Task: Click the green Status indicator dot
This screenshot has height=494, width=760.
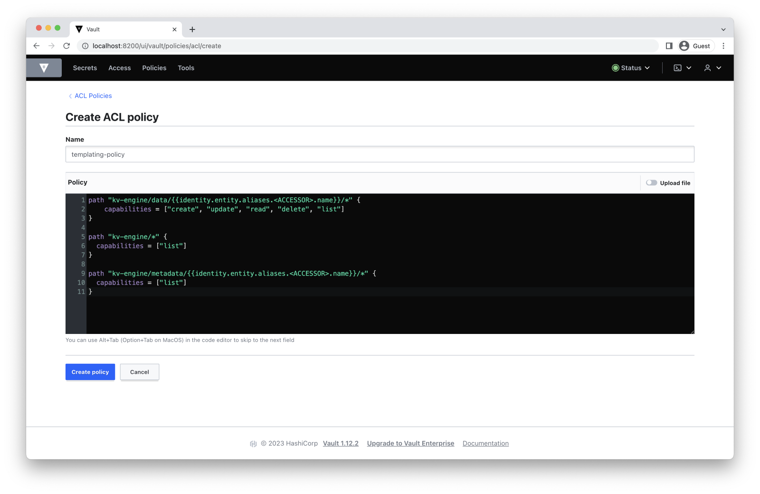Action: (x=617, y=67)
